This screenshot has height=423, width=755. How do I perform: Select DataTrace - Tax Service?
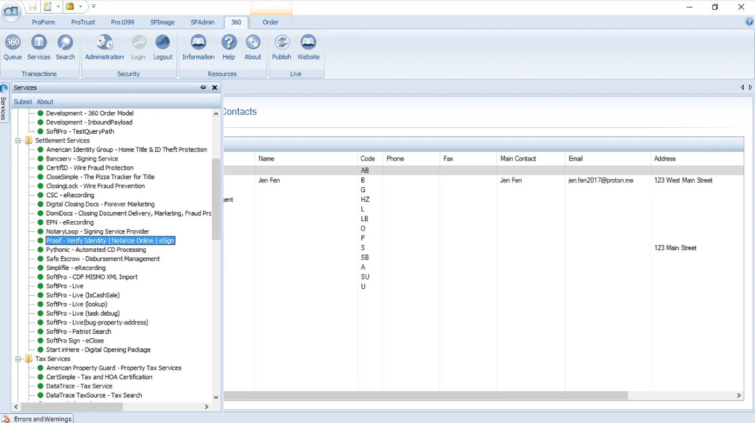coord(79,386)
